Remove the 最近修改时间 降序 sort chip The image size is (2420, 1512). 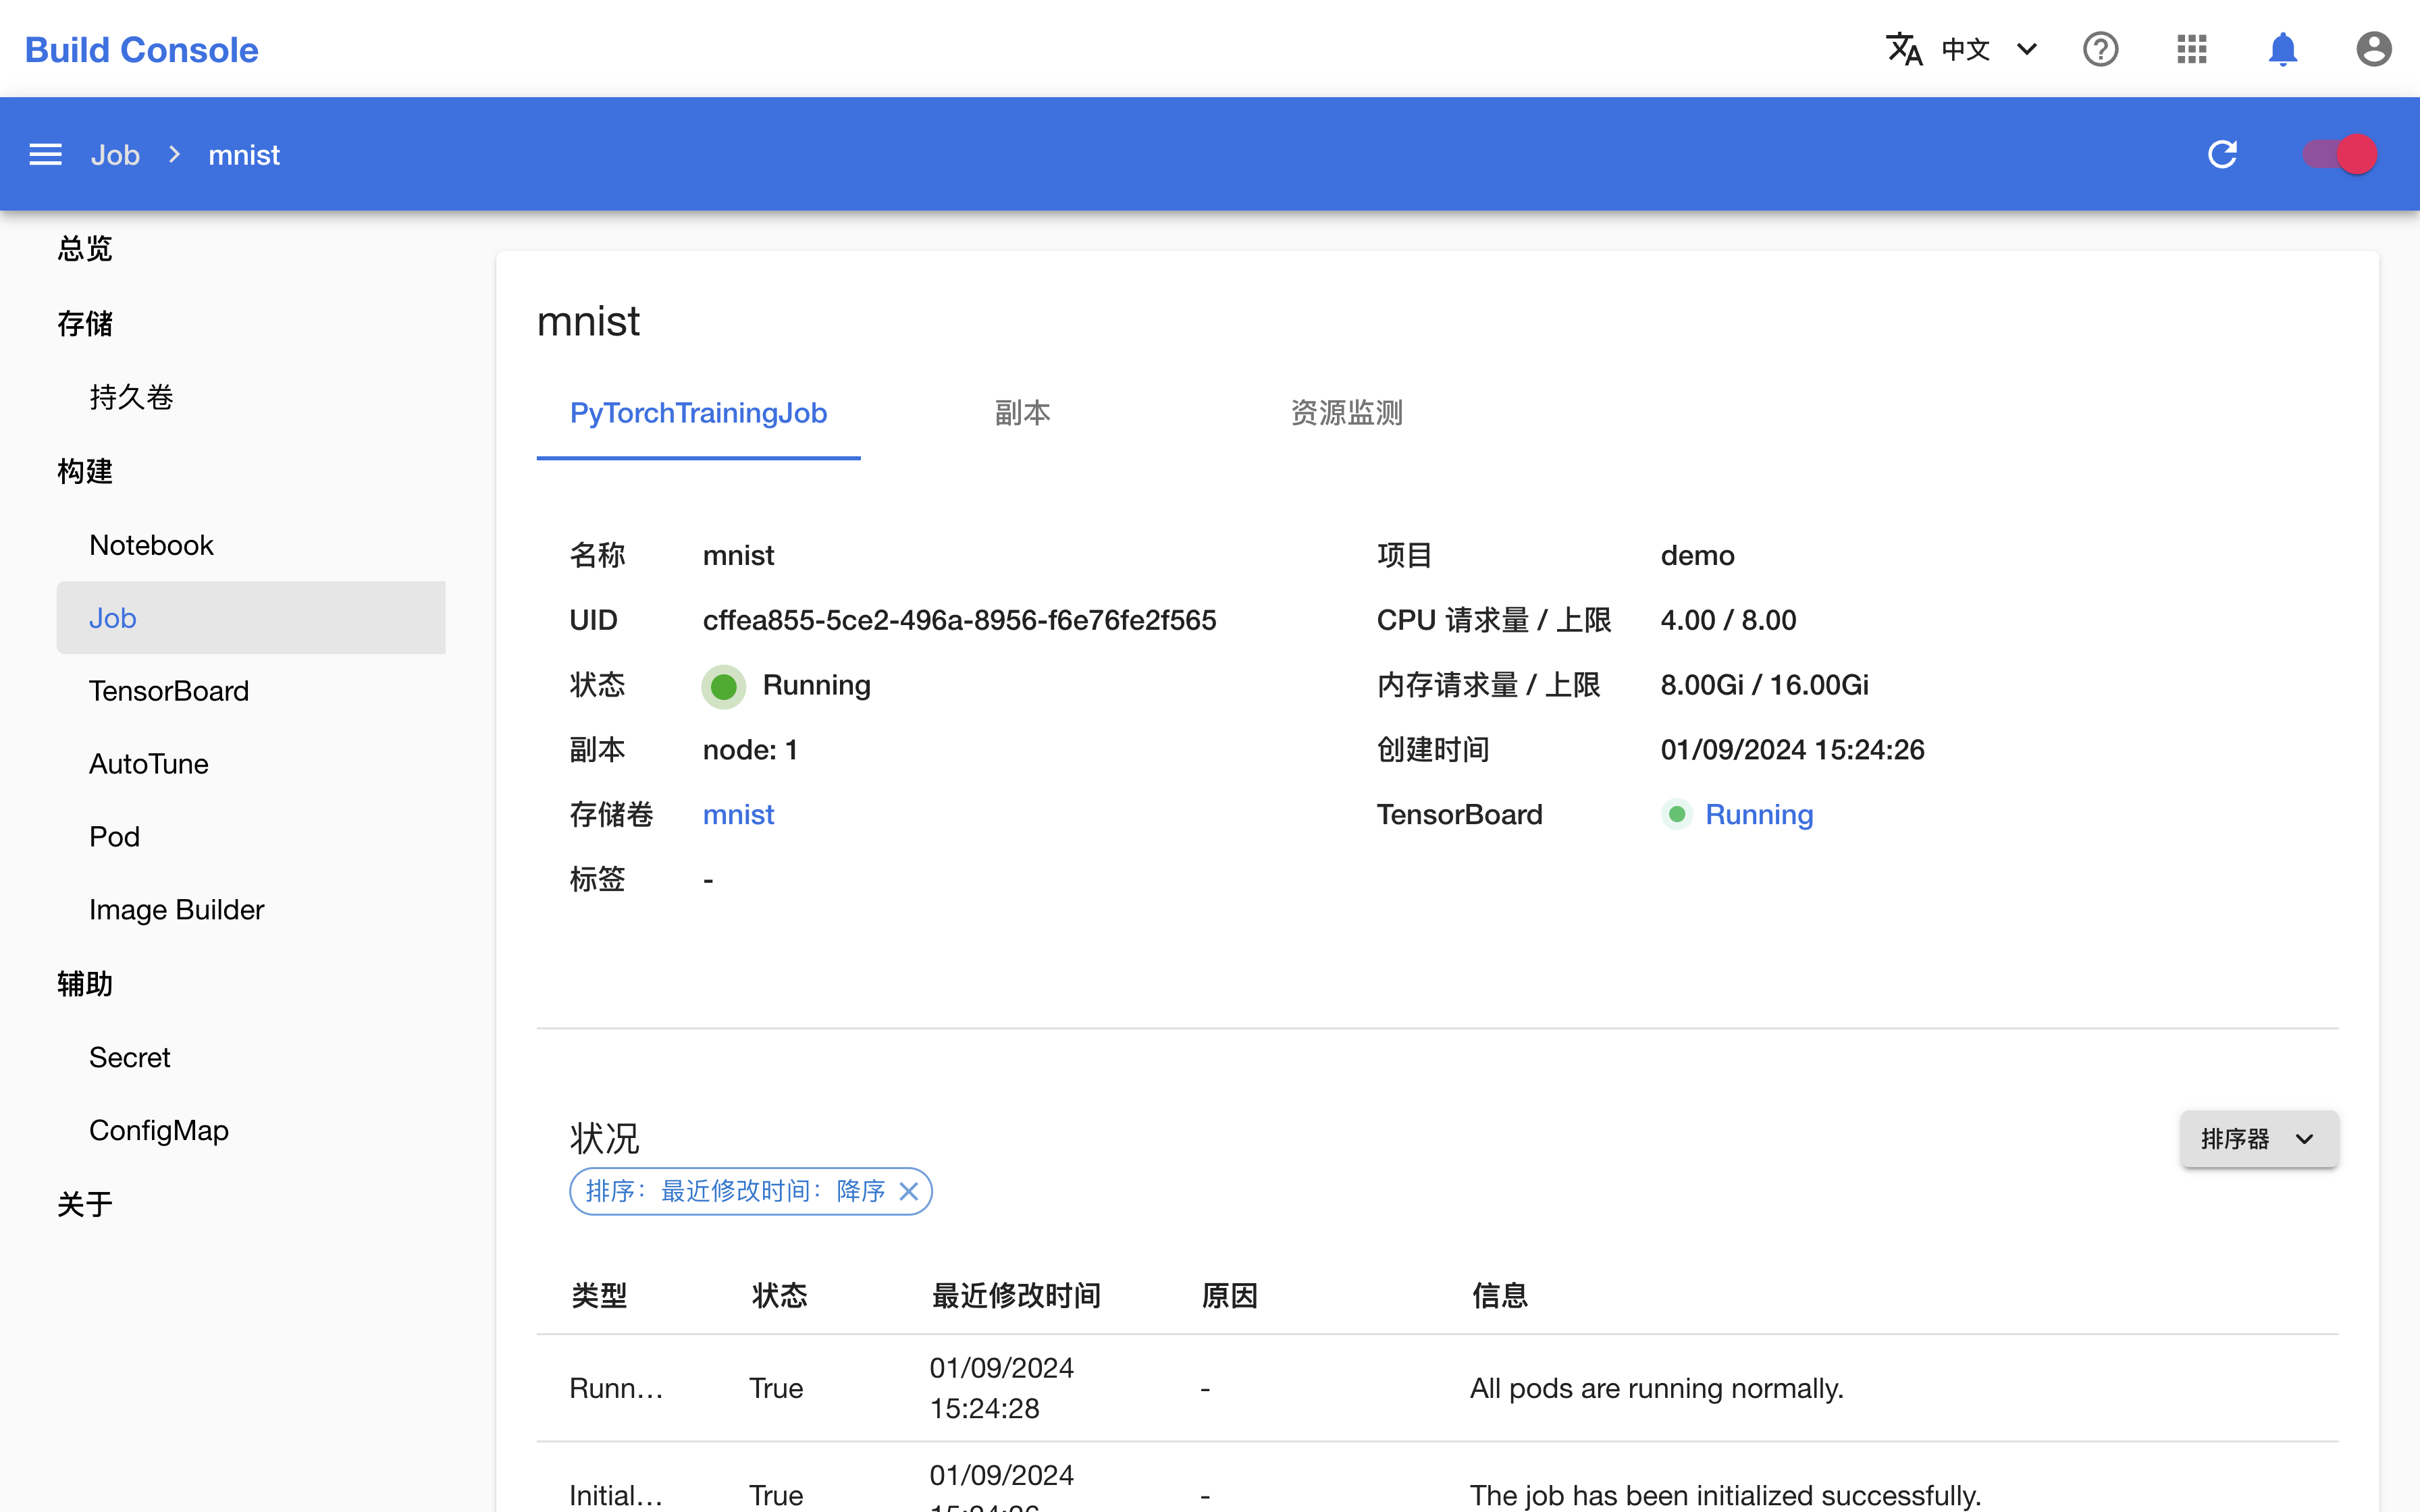(908, 1191)
